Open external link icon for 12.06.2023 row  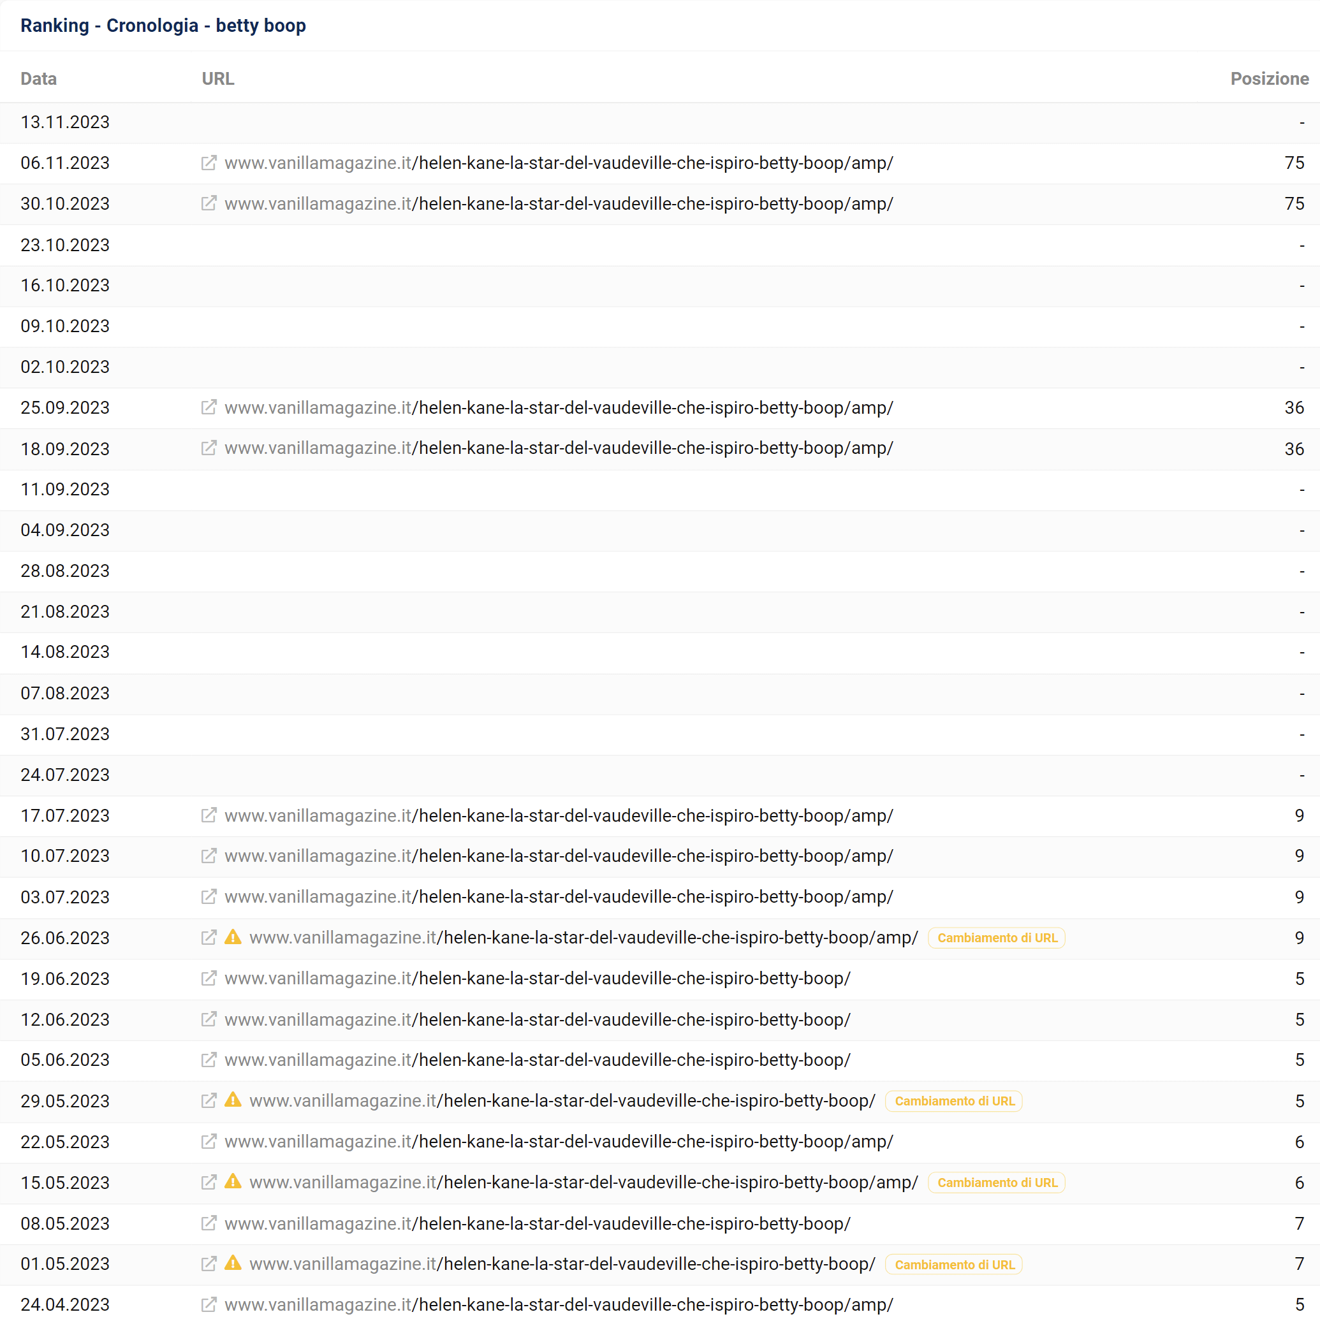click(x=209, y=1019)
